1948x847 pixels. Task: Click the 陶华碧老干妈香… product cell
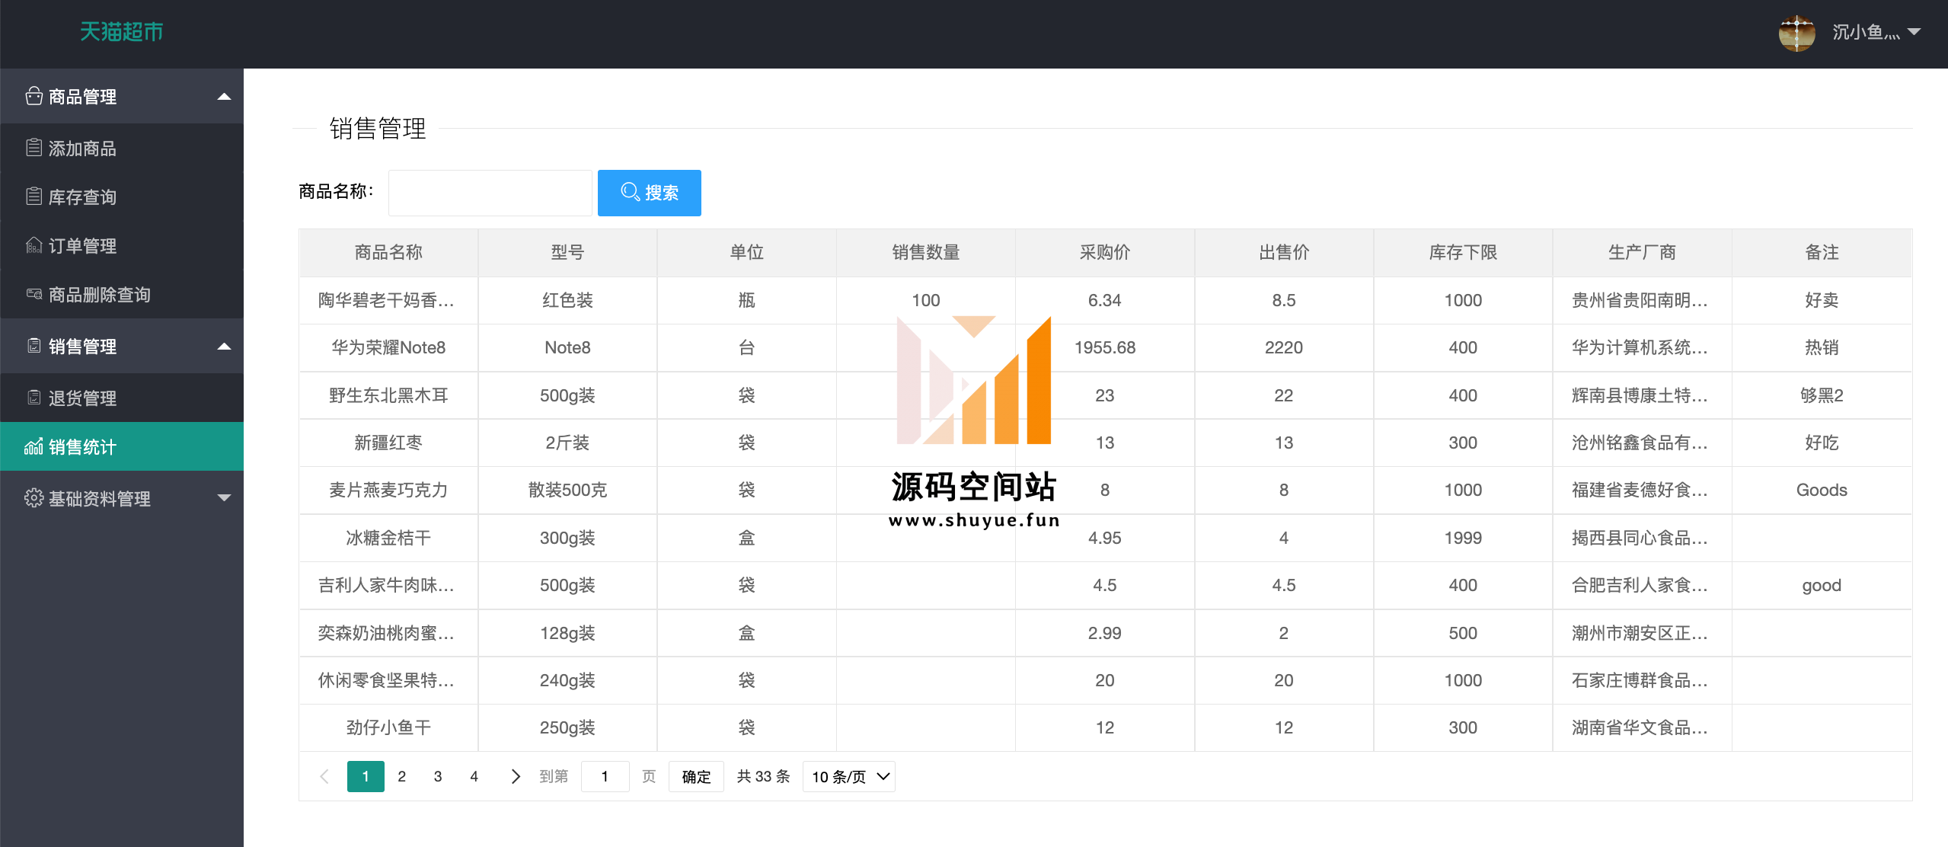click(x=388, y=300)
